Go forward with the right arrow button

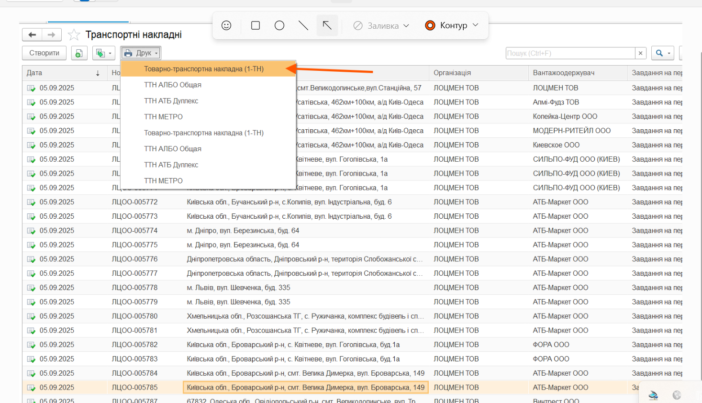pos(52,34)
